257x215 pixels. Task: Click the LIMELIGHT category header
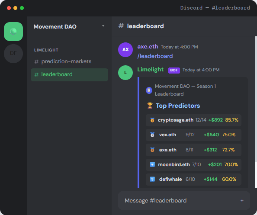[x=46, y=50]
